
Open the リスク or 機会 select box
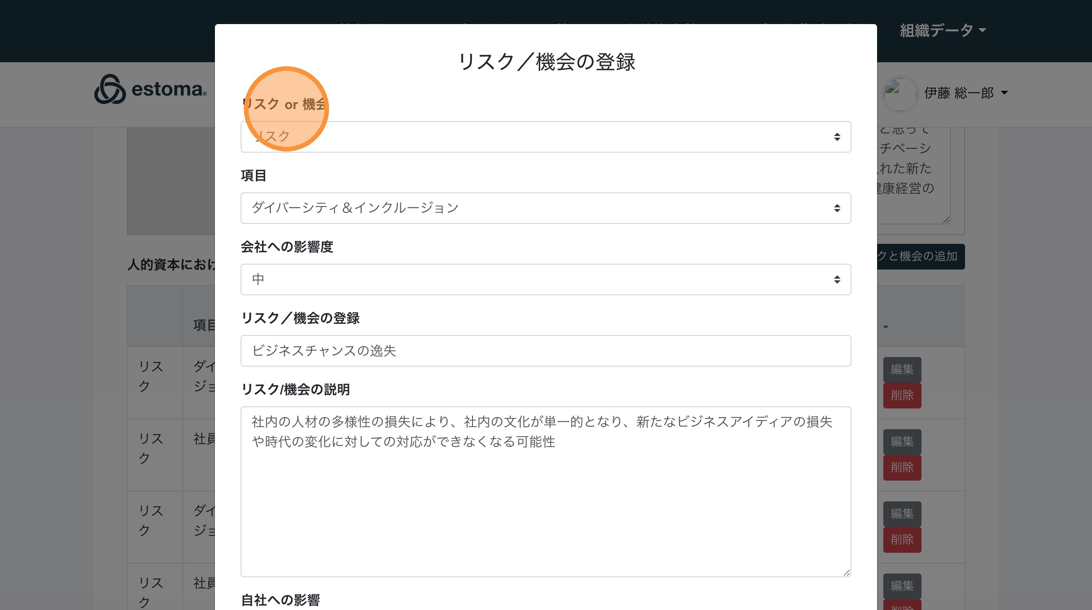coord(546,137)
